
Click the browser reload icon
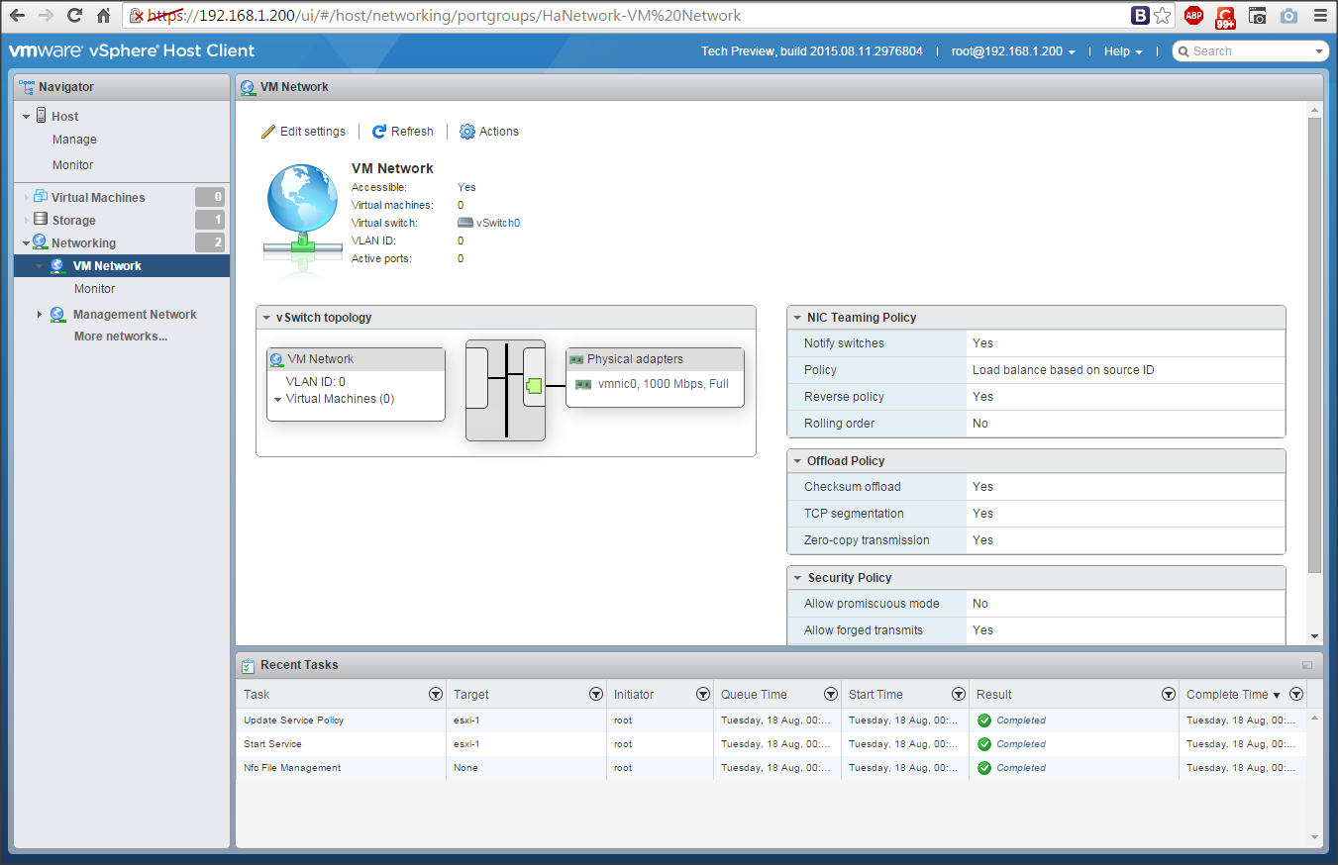(x=75, y=16)
